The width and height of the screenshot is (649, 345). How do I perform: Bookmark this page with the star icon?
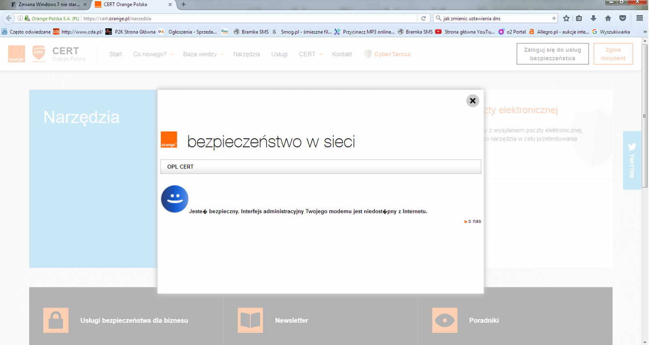566,18
